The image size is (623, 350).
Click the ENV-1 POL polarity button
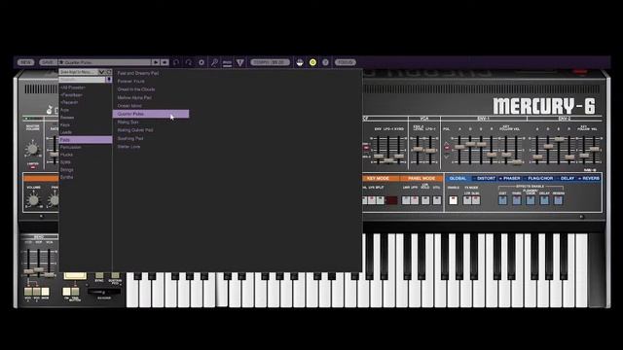[x=447, y=148]
